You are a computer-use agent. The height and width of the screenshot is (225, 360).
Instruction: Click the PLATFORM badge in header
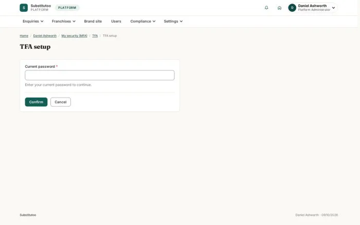click(67, 8)
